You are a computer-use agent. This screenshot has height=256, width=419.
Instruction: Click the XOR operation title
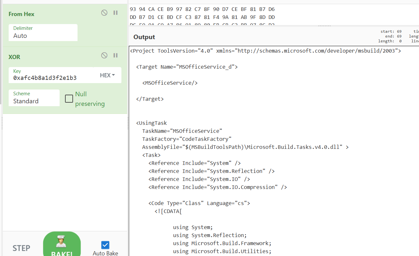[14, 57]
